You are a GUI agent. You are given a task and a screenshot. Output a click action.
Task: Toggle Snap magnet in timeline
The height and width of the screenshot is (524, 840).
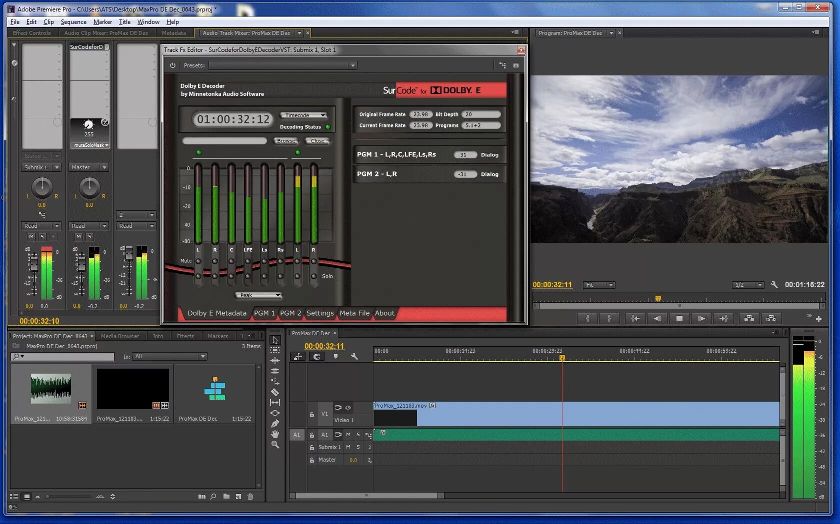tap(316, 356)
